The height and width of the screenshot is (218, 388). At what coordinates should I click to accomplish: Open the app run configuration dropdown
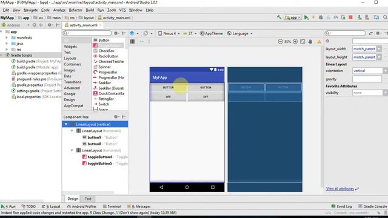pyautogui.click(x=293, y=18)
